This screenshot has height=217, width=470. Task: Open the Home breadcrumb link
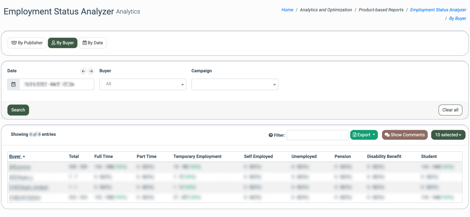287,10
